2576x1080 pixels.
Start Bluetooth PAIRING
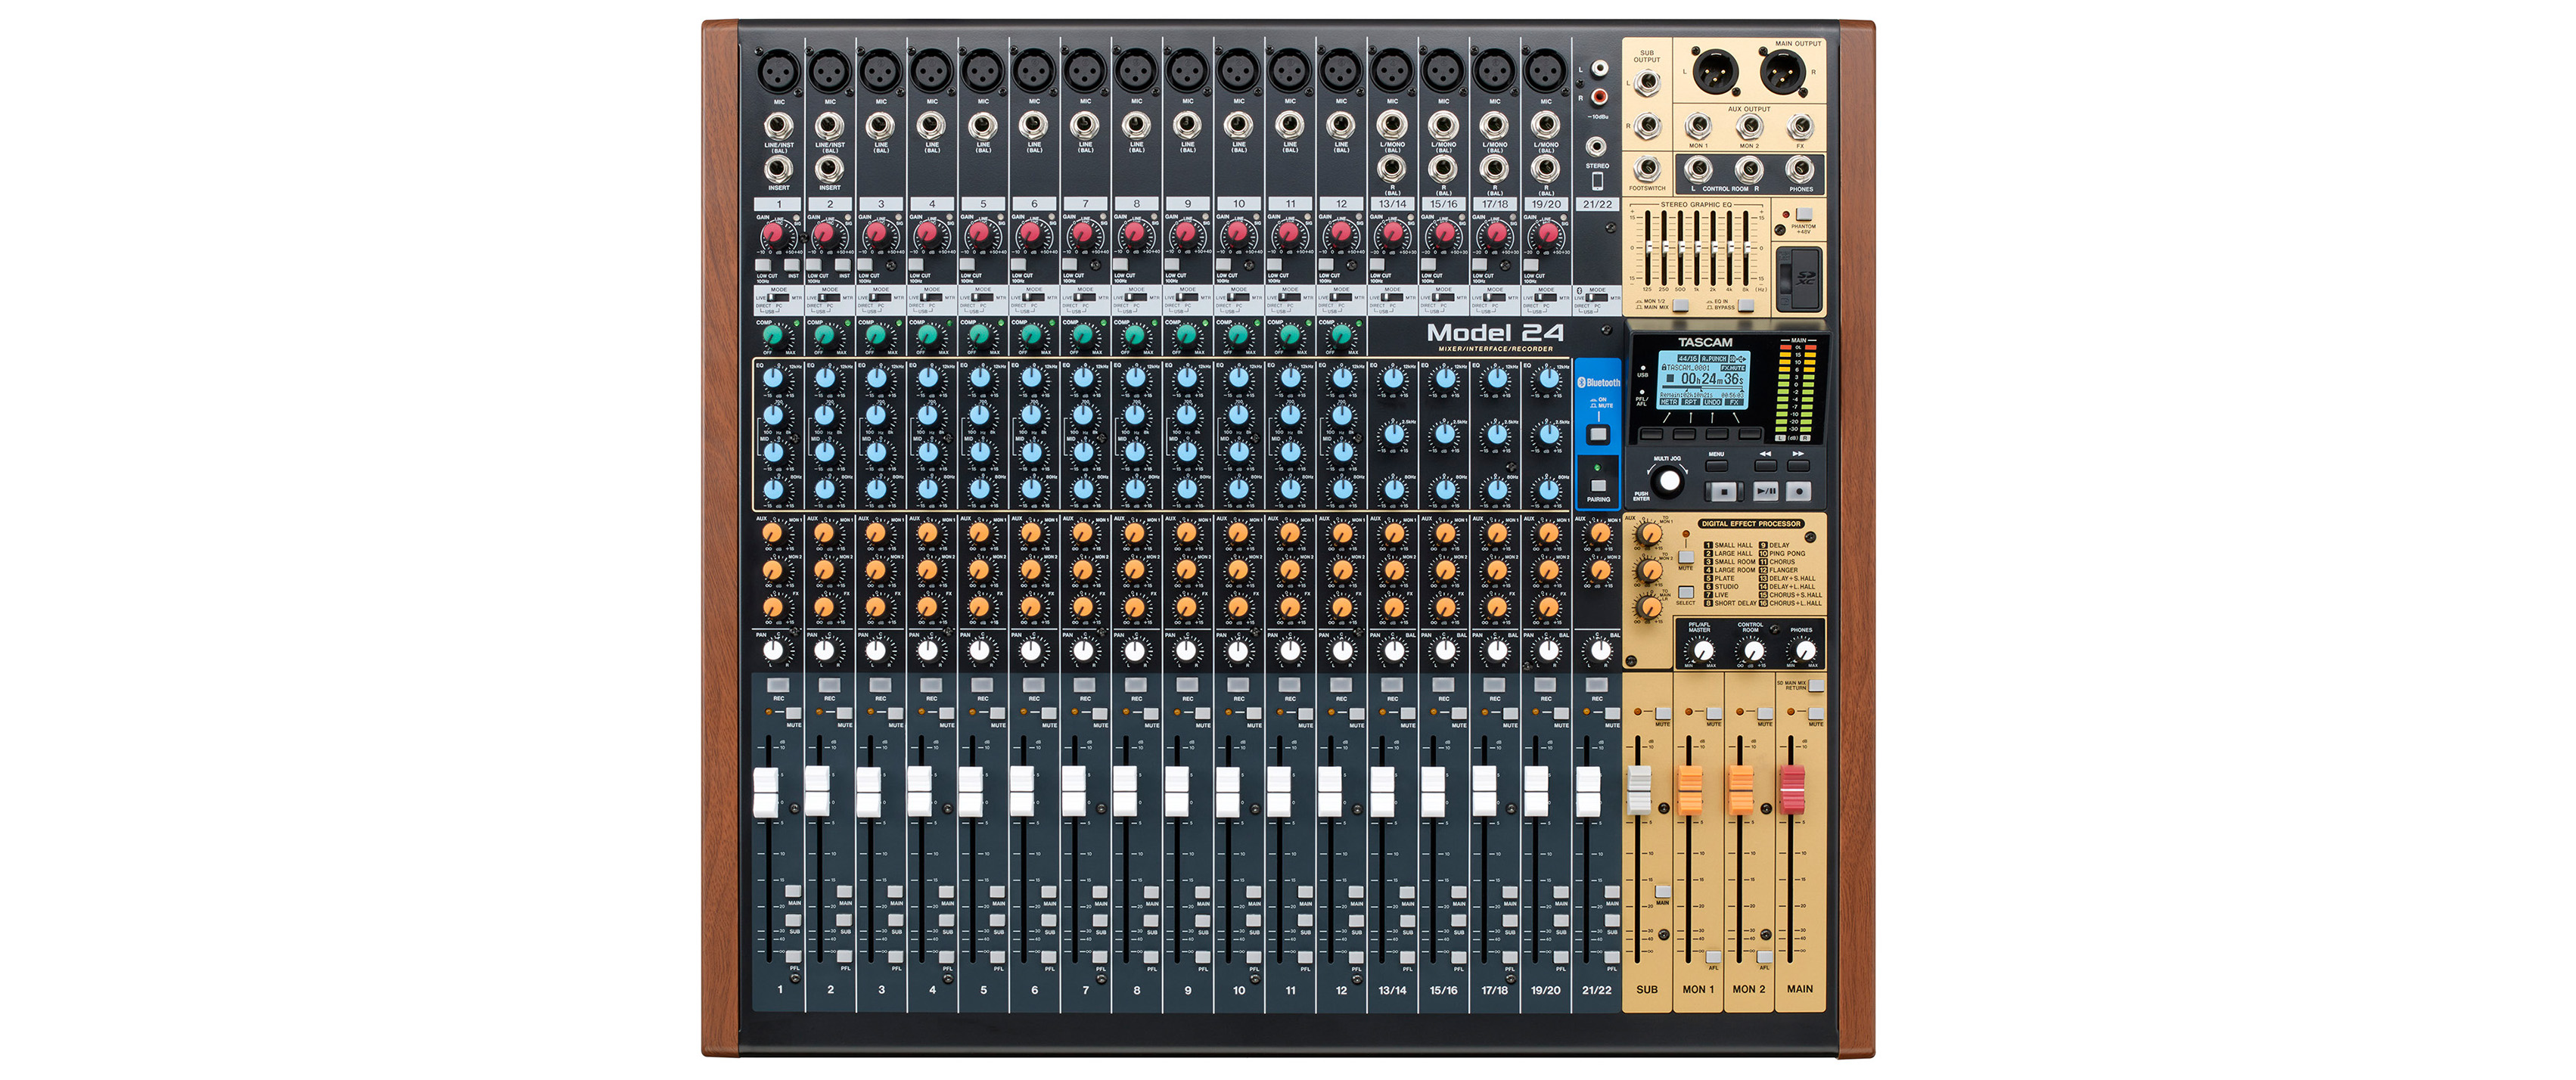[1598, 485]
